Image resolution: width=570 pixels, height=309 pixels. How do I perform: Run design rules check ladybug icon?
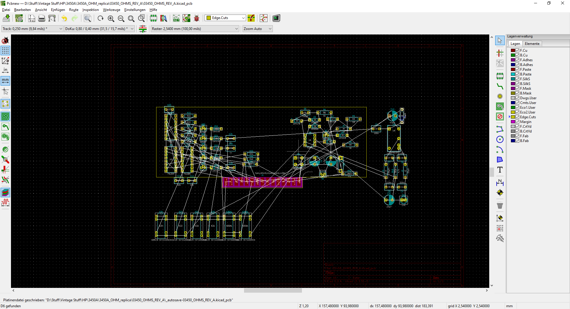point(197,18)
